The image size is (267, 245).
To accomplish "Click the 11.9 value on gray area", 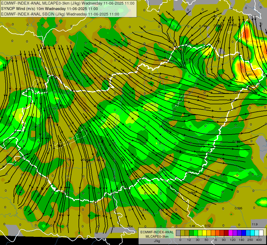I will click(x=255, y=224).
